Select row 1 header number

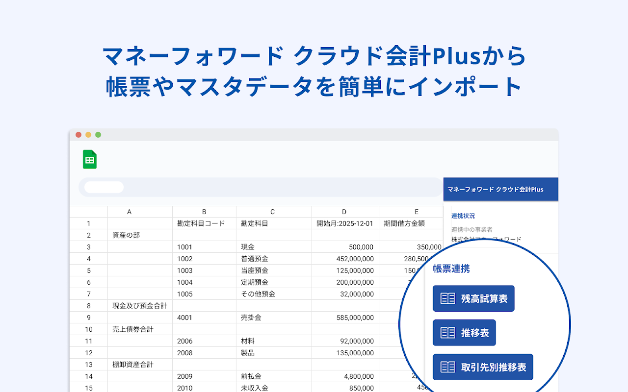pyautogui.click(x=89, y=223)
